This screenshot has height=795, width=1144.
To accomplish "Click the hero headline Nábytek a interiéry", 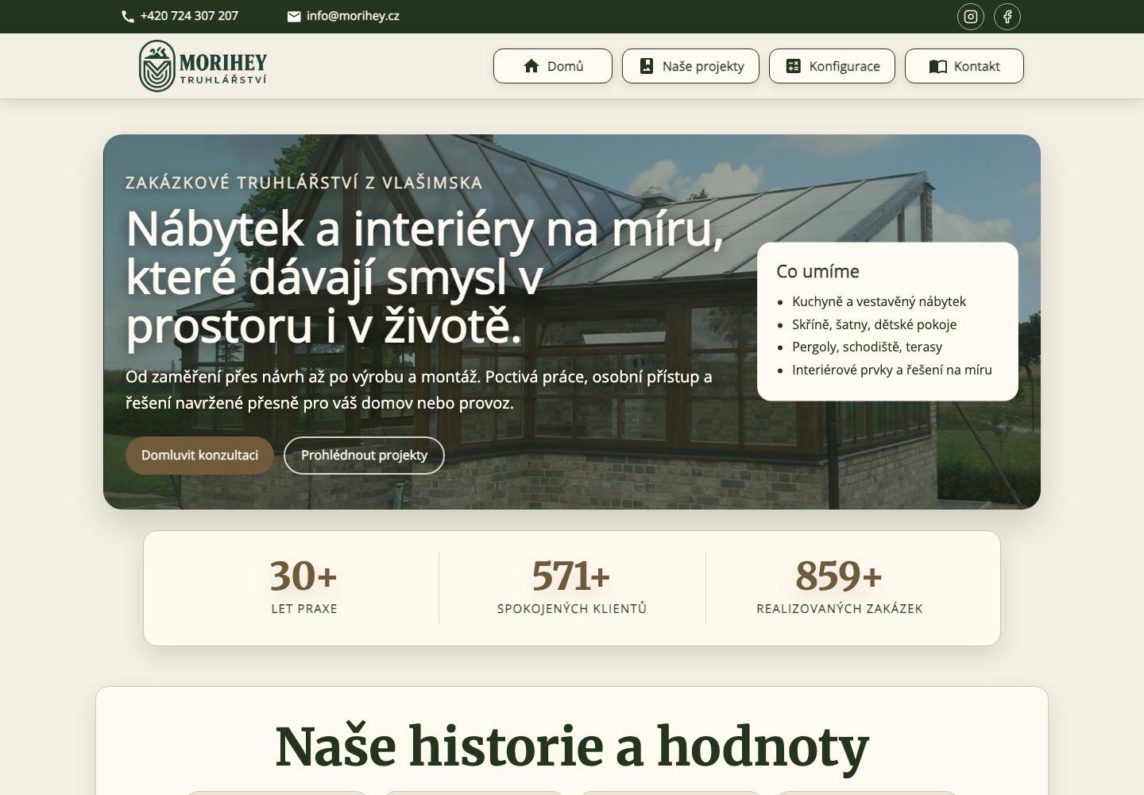I will pos(425,277).
